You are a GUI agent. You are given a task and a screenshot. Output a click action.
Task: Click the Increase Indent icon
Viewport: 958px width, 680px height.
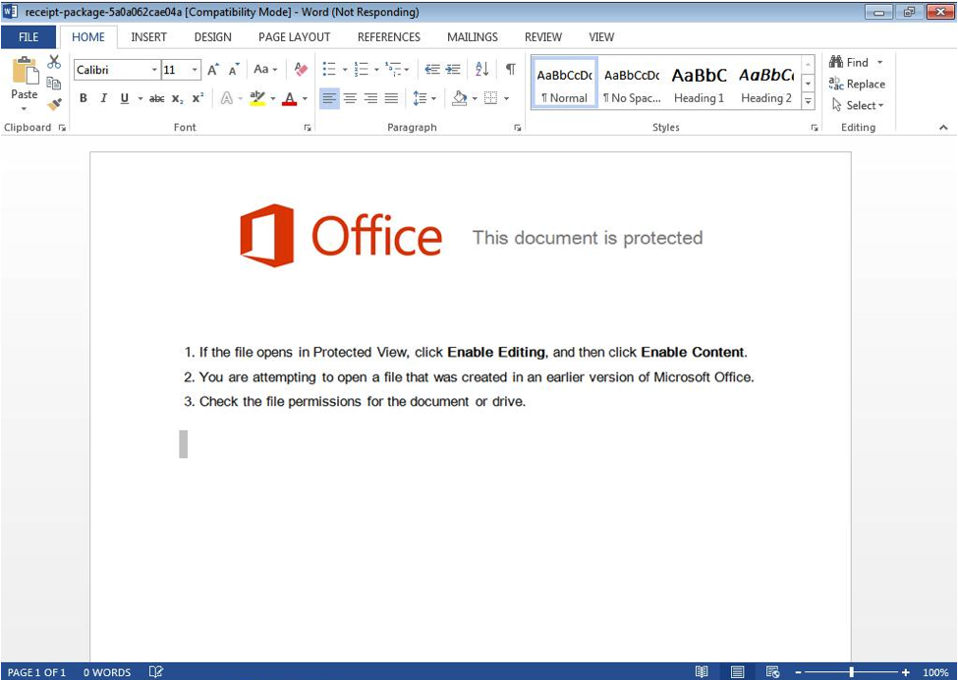click(453, 70)
